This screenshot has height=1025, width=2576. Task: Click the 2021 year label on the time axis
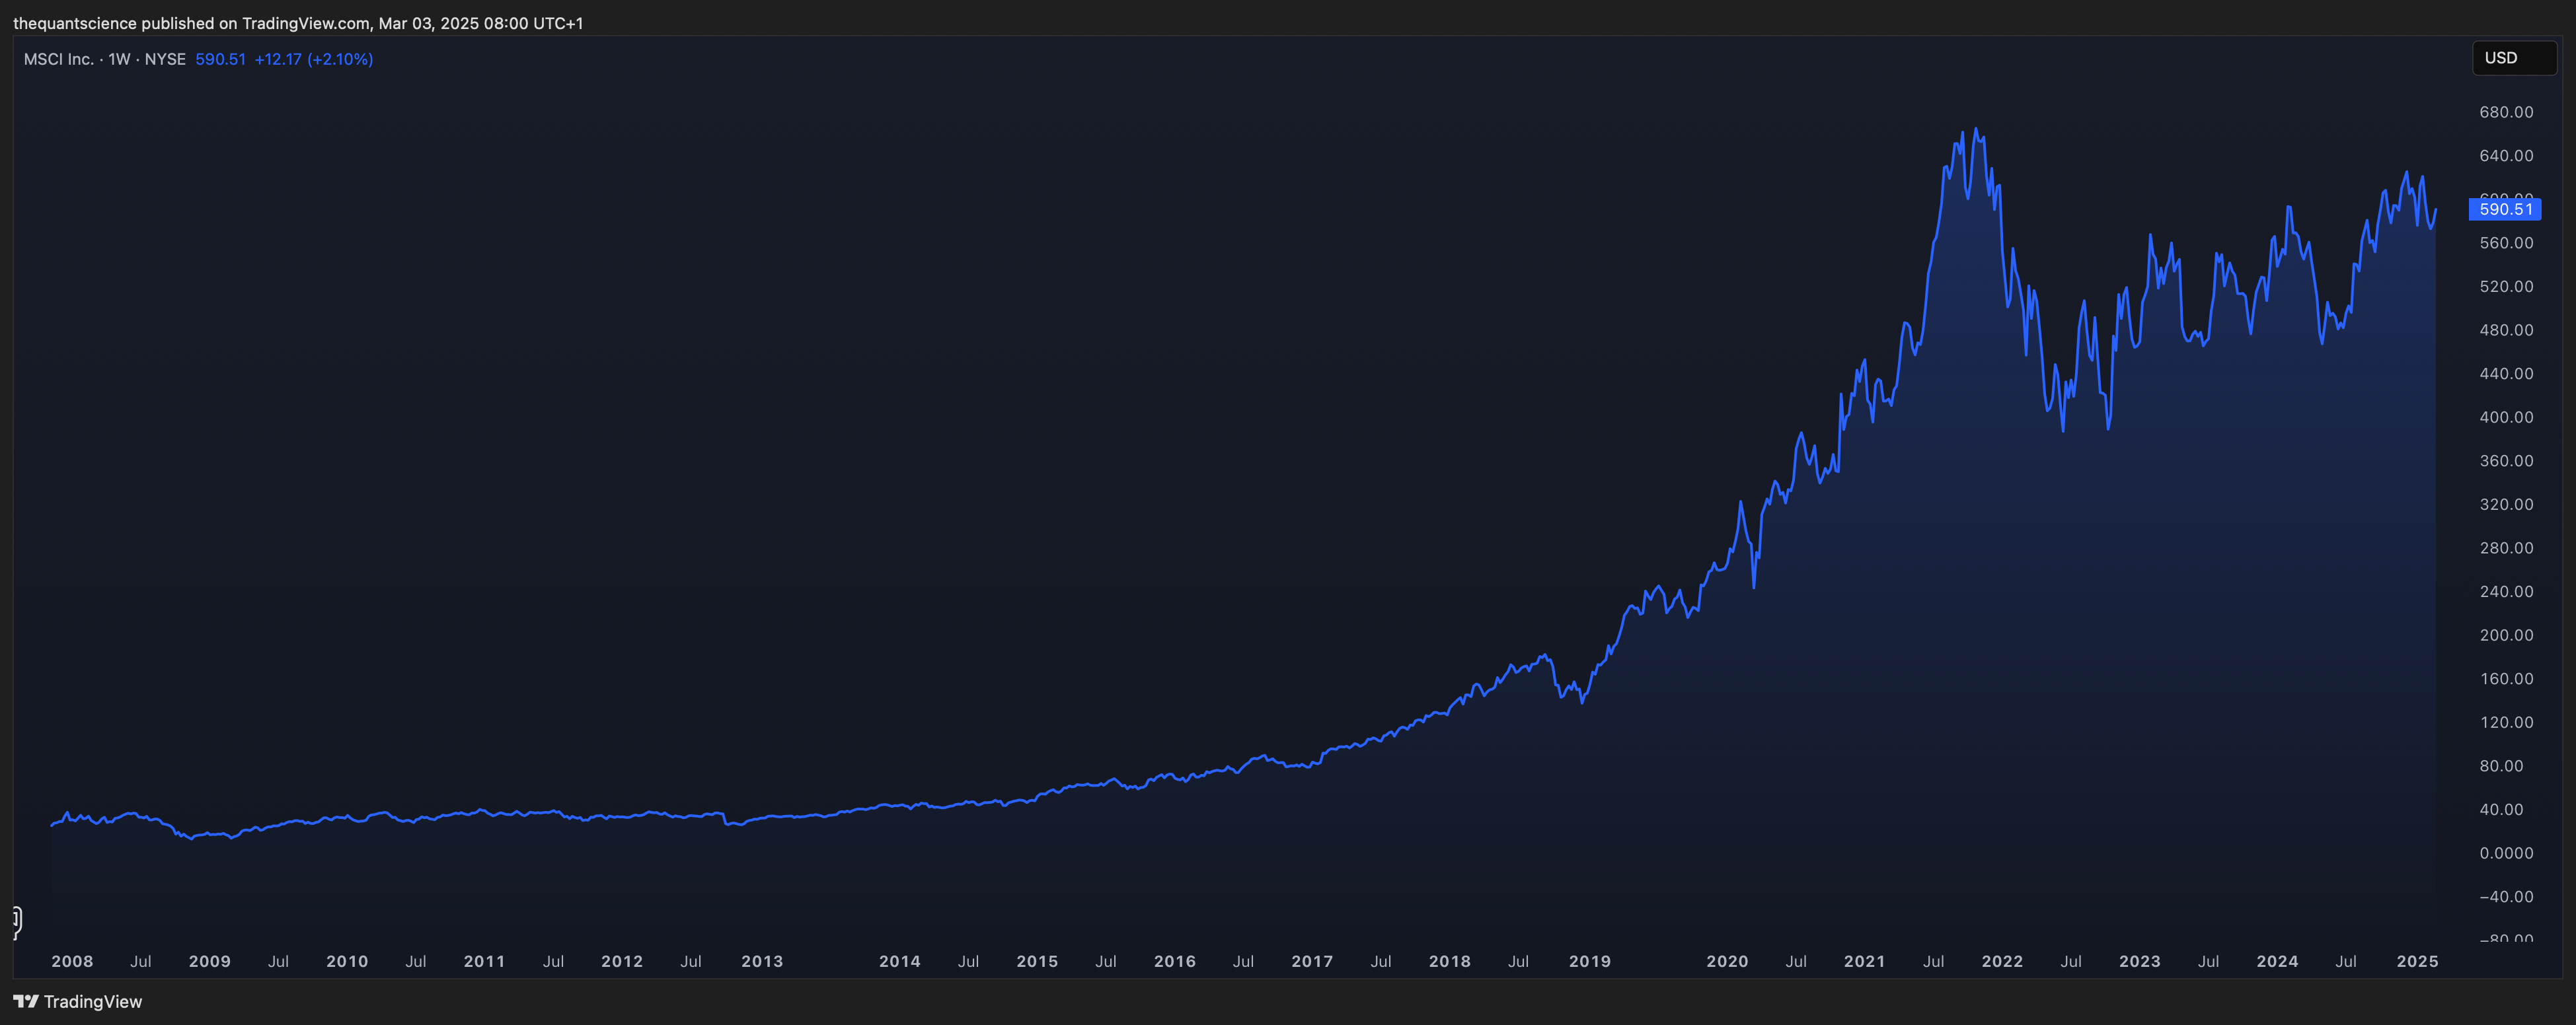pos(1865,961)
